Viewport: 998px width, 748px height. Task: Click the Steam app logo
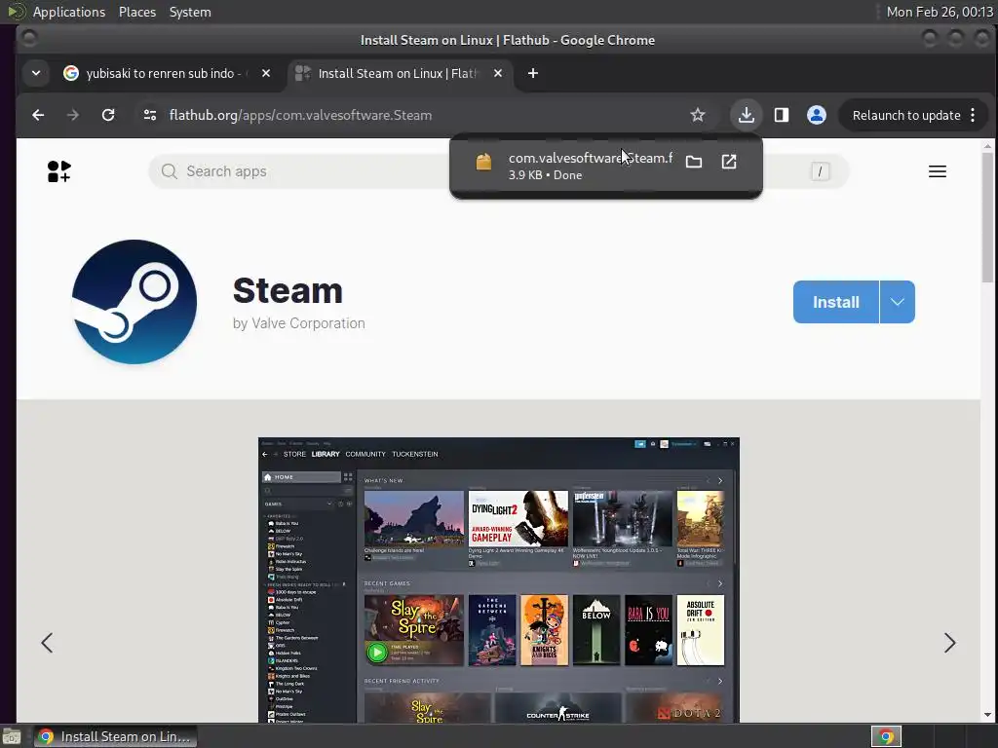(134, 302)
